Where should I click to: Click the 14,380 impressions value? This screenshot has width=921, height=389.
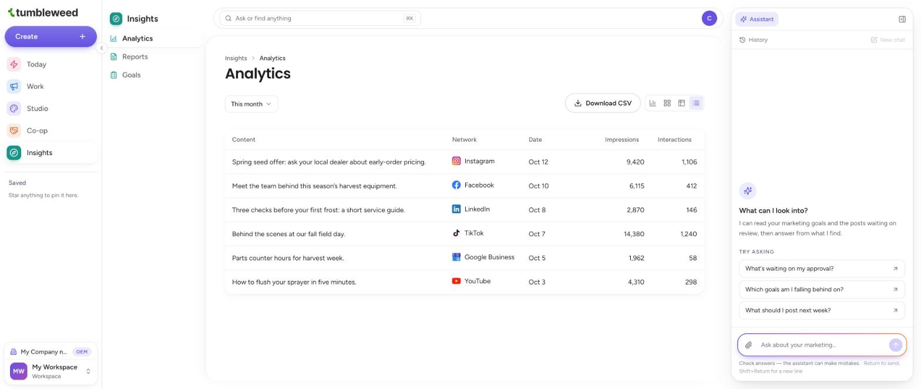(634, 234)
